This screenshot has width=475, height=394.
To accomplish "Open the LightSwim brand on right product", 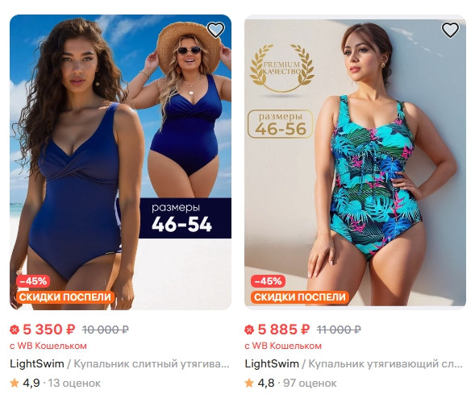I will (x=272, y=363).
